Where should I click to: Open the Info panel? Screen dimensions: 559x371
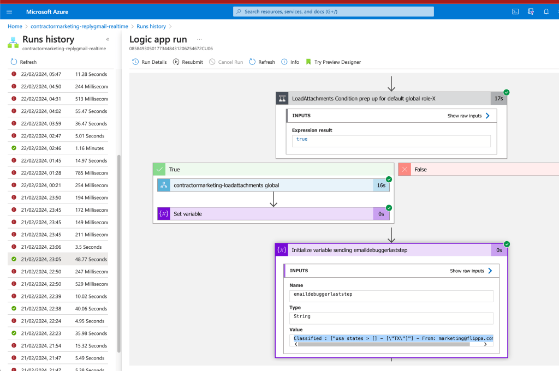(290, 62)
